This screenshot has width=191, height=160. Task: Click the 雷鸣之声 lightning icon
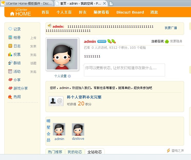click(x=168, y=151)
